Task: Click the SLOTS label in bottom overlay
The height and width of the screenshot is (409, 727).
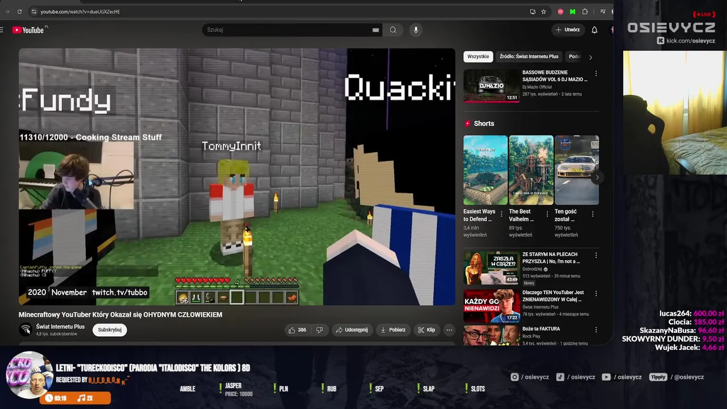Action: point(478,389)
